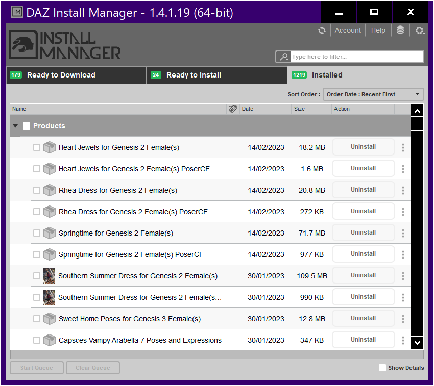Open the database stack icon in header
This screenshot has height=386, width=434.
coord(400,30)
